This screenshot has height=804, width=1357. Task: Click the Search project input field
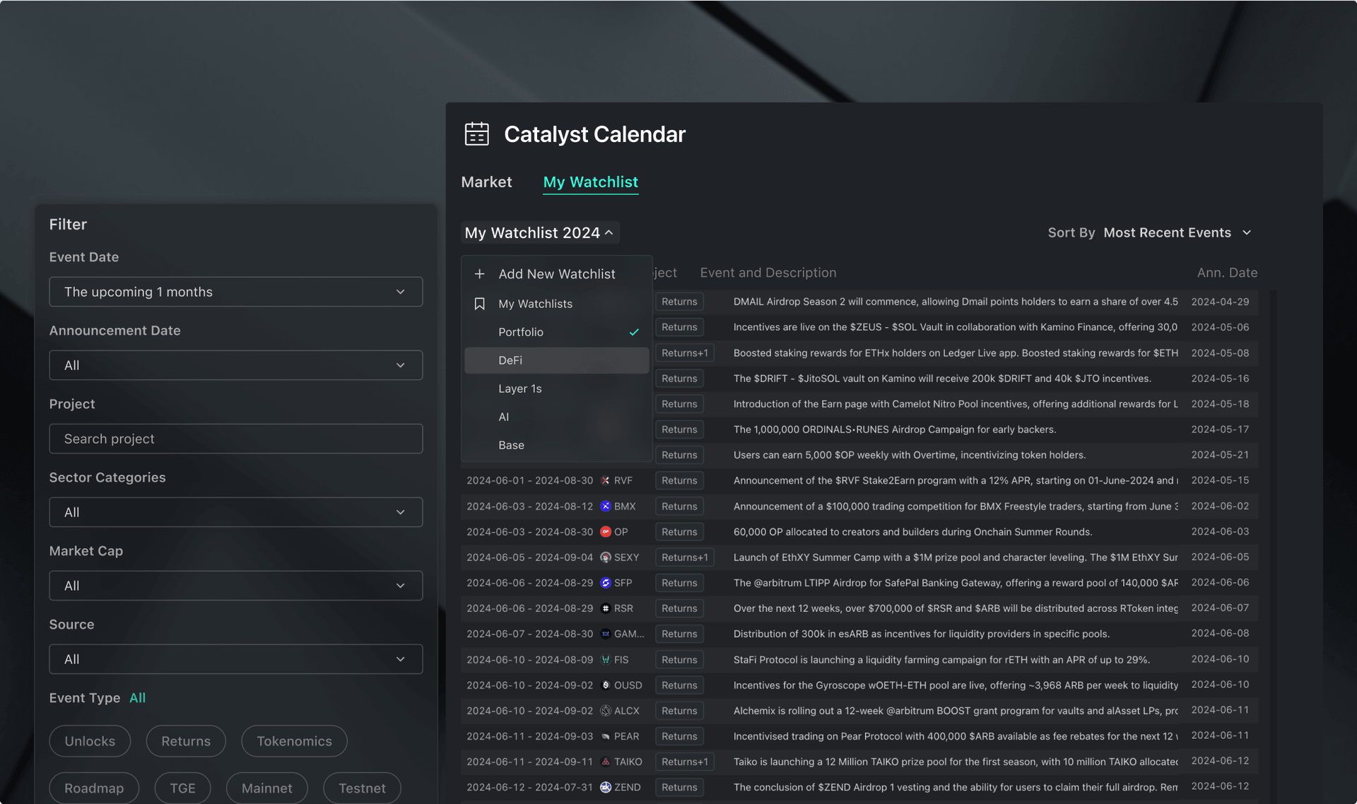click(x=236, y=439)
